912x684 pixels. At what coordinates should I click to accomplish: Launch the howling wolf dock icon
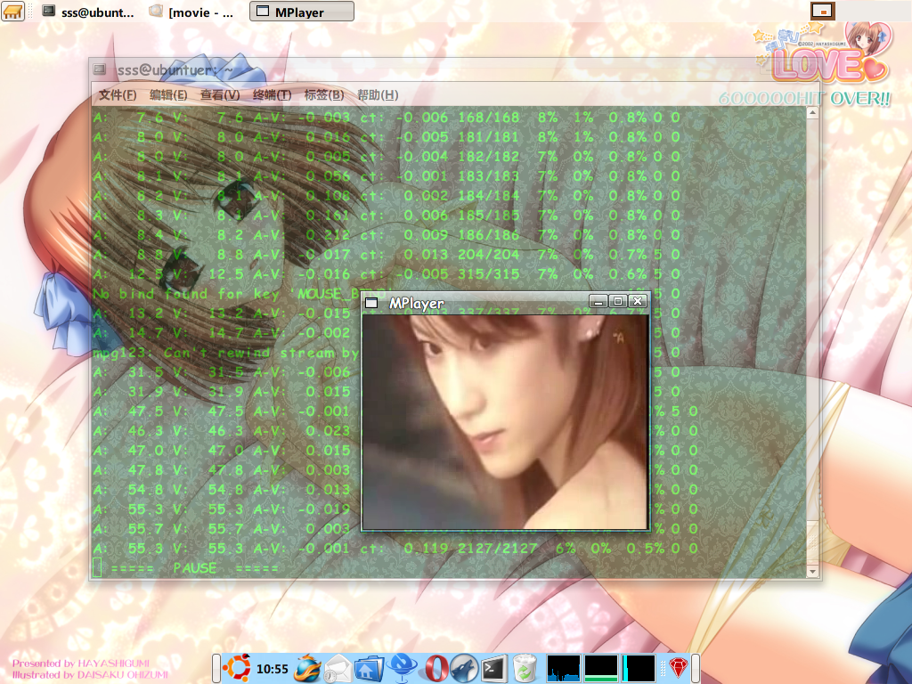[464, 668]
